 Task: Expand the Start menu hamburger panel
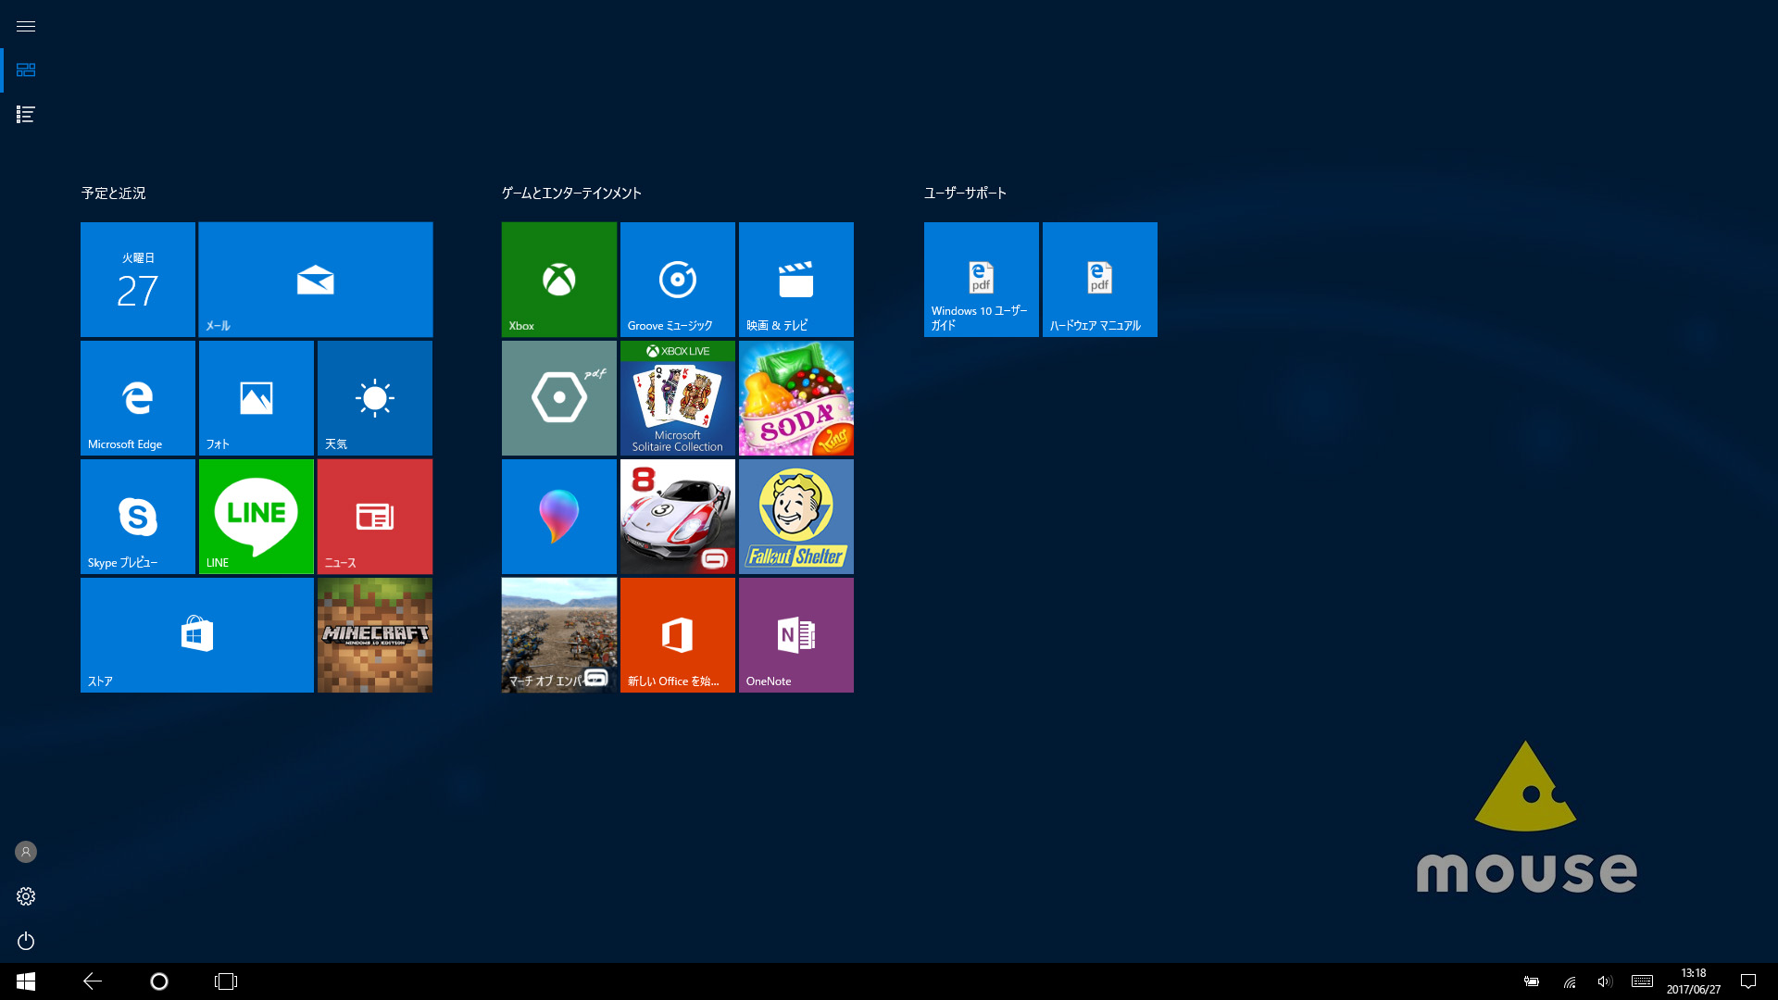pyautogui.click(x=25, y=26)
